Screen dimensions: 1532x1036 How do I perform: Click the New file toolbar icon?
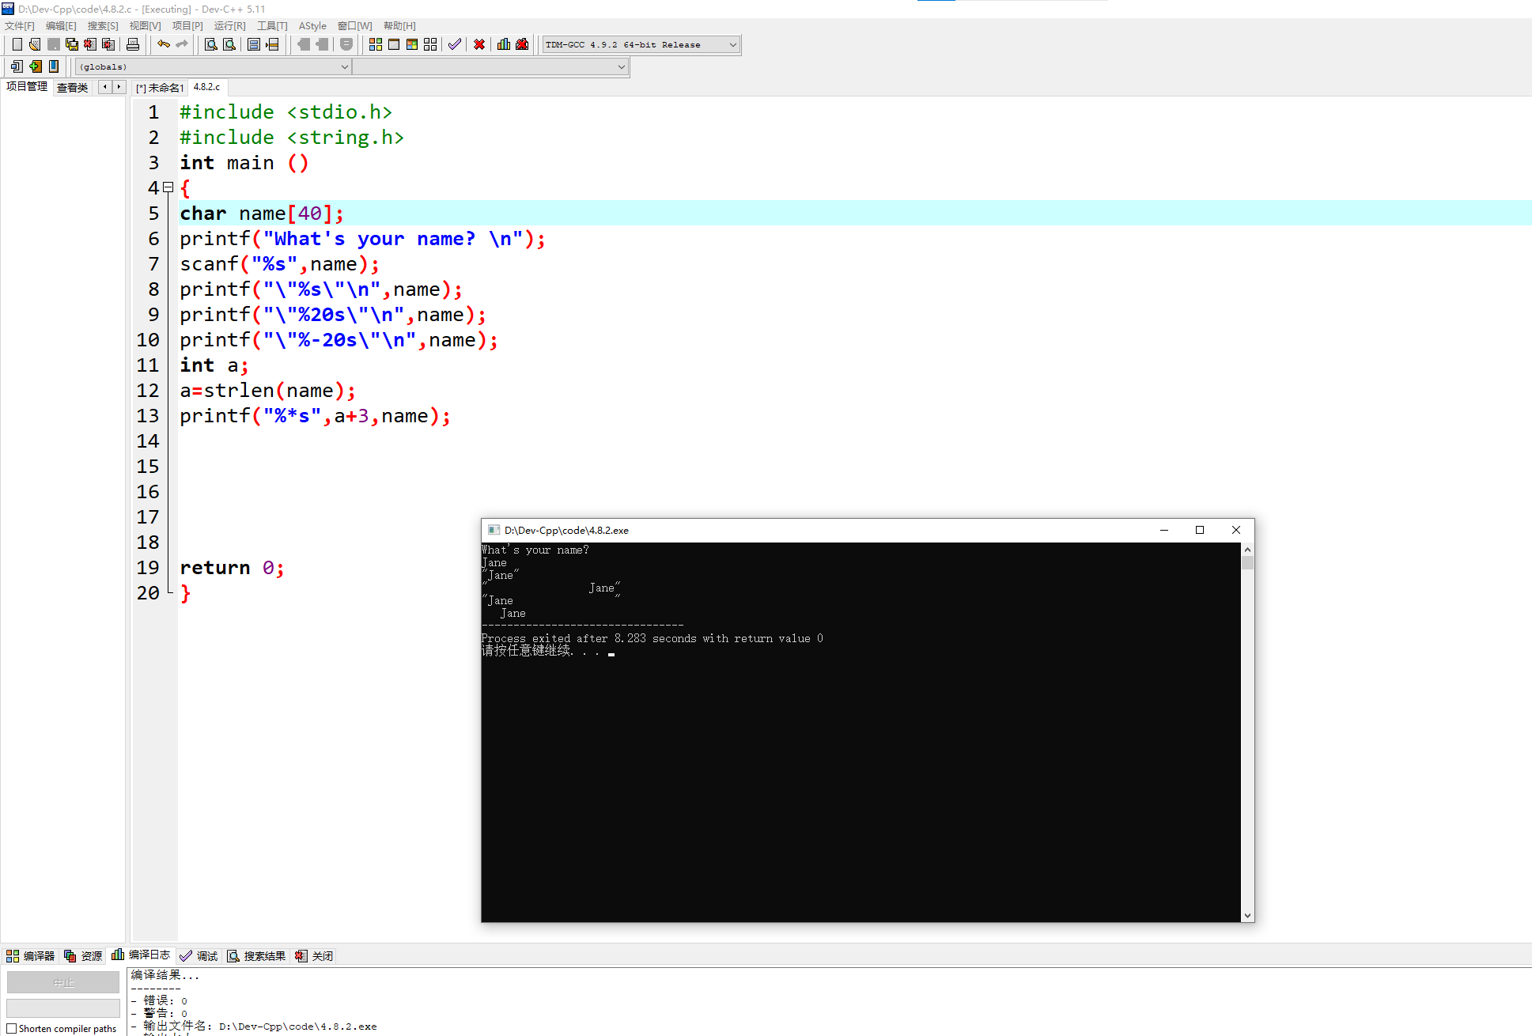tap(17, 44)
